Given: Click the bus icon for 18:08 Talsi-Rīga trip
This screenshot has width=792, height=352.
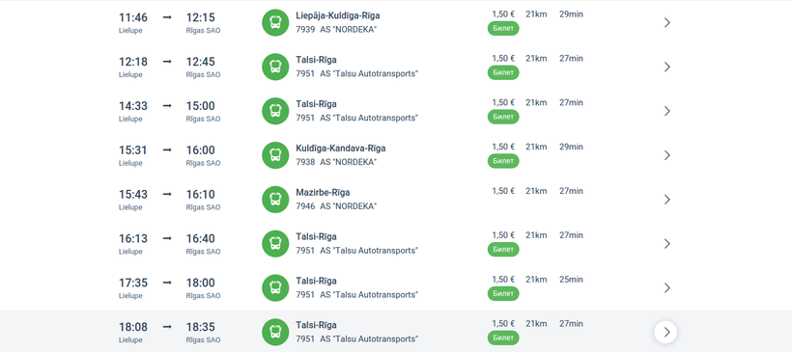Looking at the screenshot, I should point(275,332).
